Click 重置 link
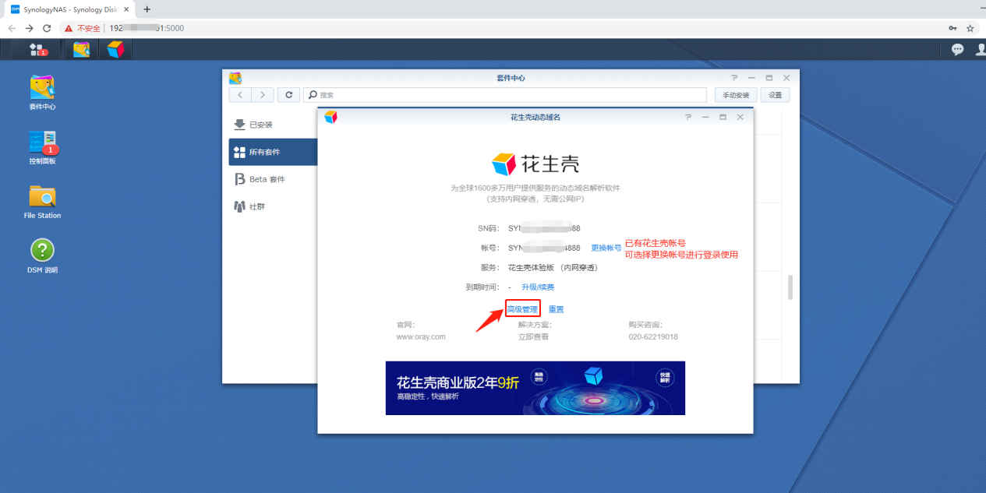The width and height of the screenshot is (986, 493). tap(556, 309)
